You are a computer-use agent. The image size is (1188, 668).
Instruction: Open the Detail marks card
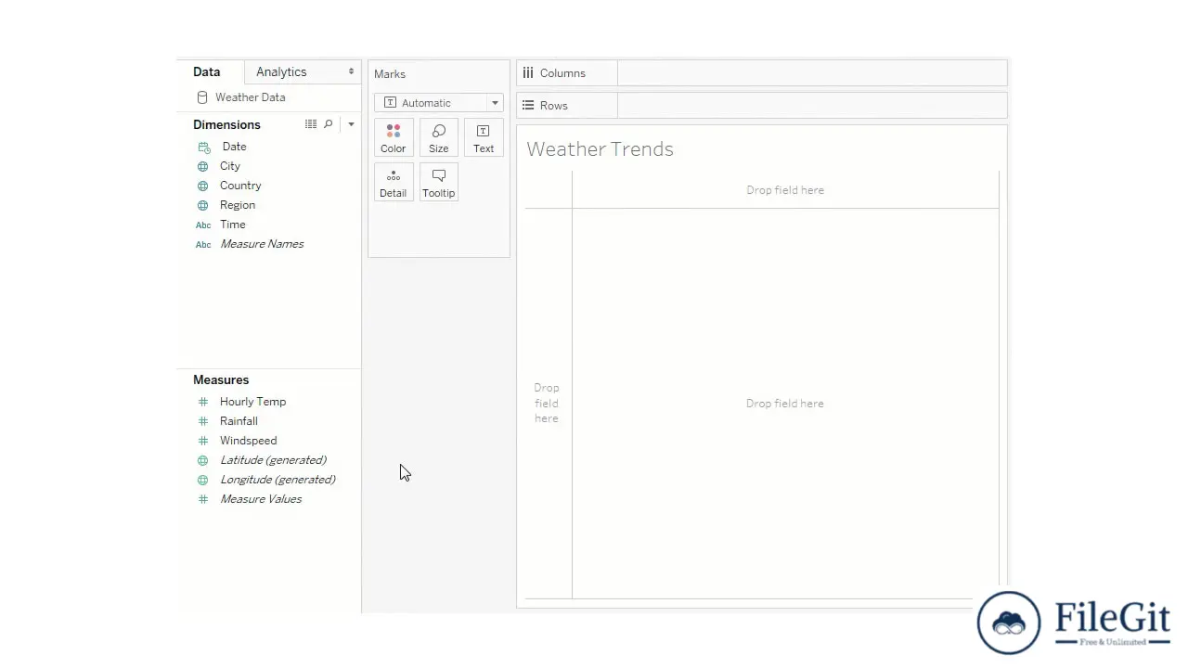click(393, 183)
